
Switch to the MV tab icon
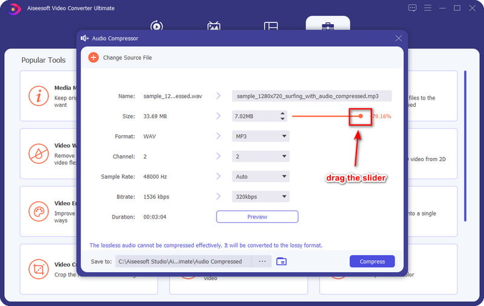click(213, 26)
